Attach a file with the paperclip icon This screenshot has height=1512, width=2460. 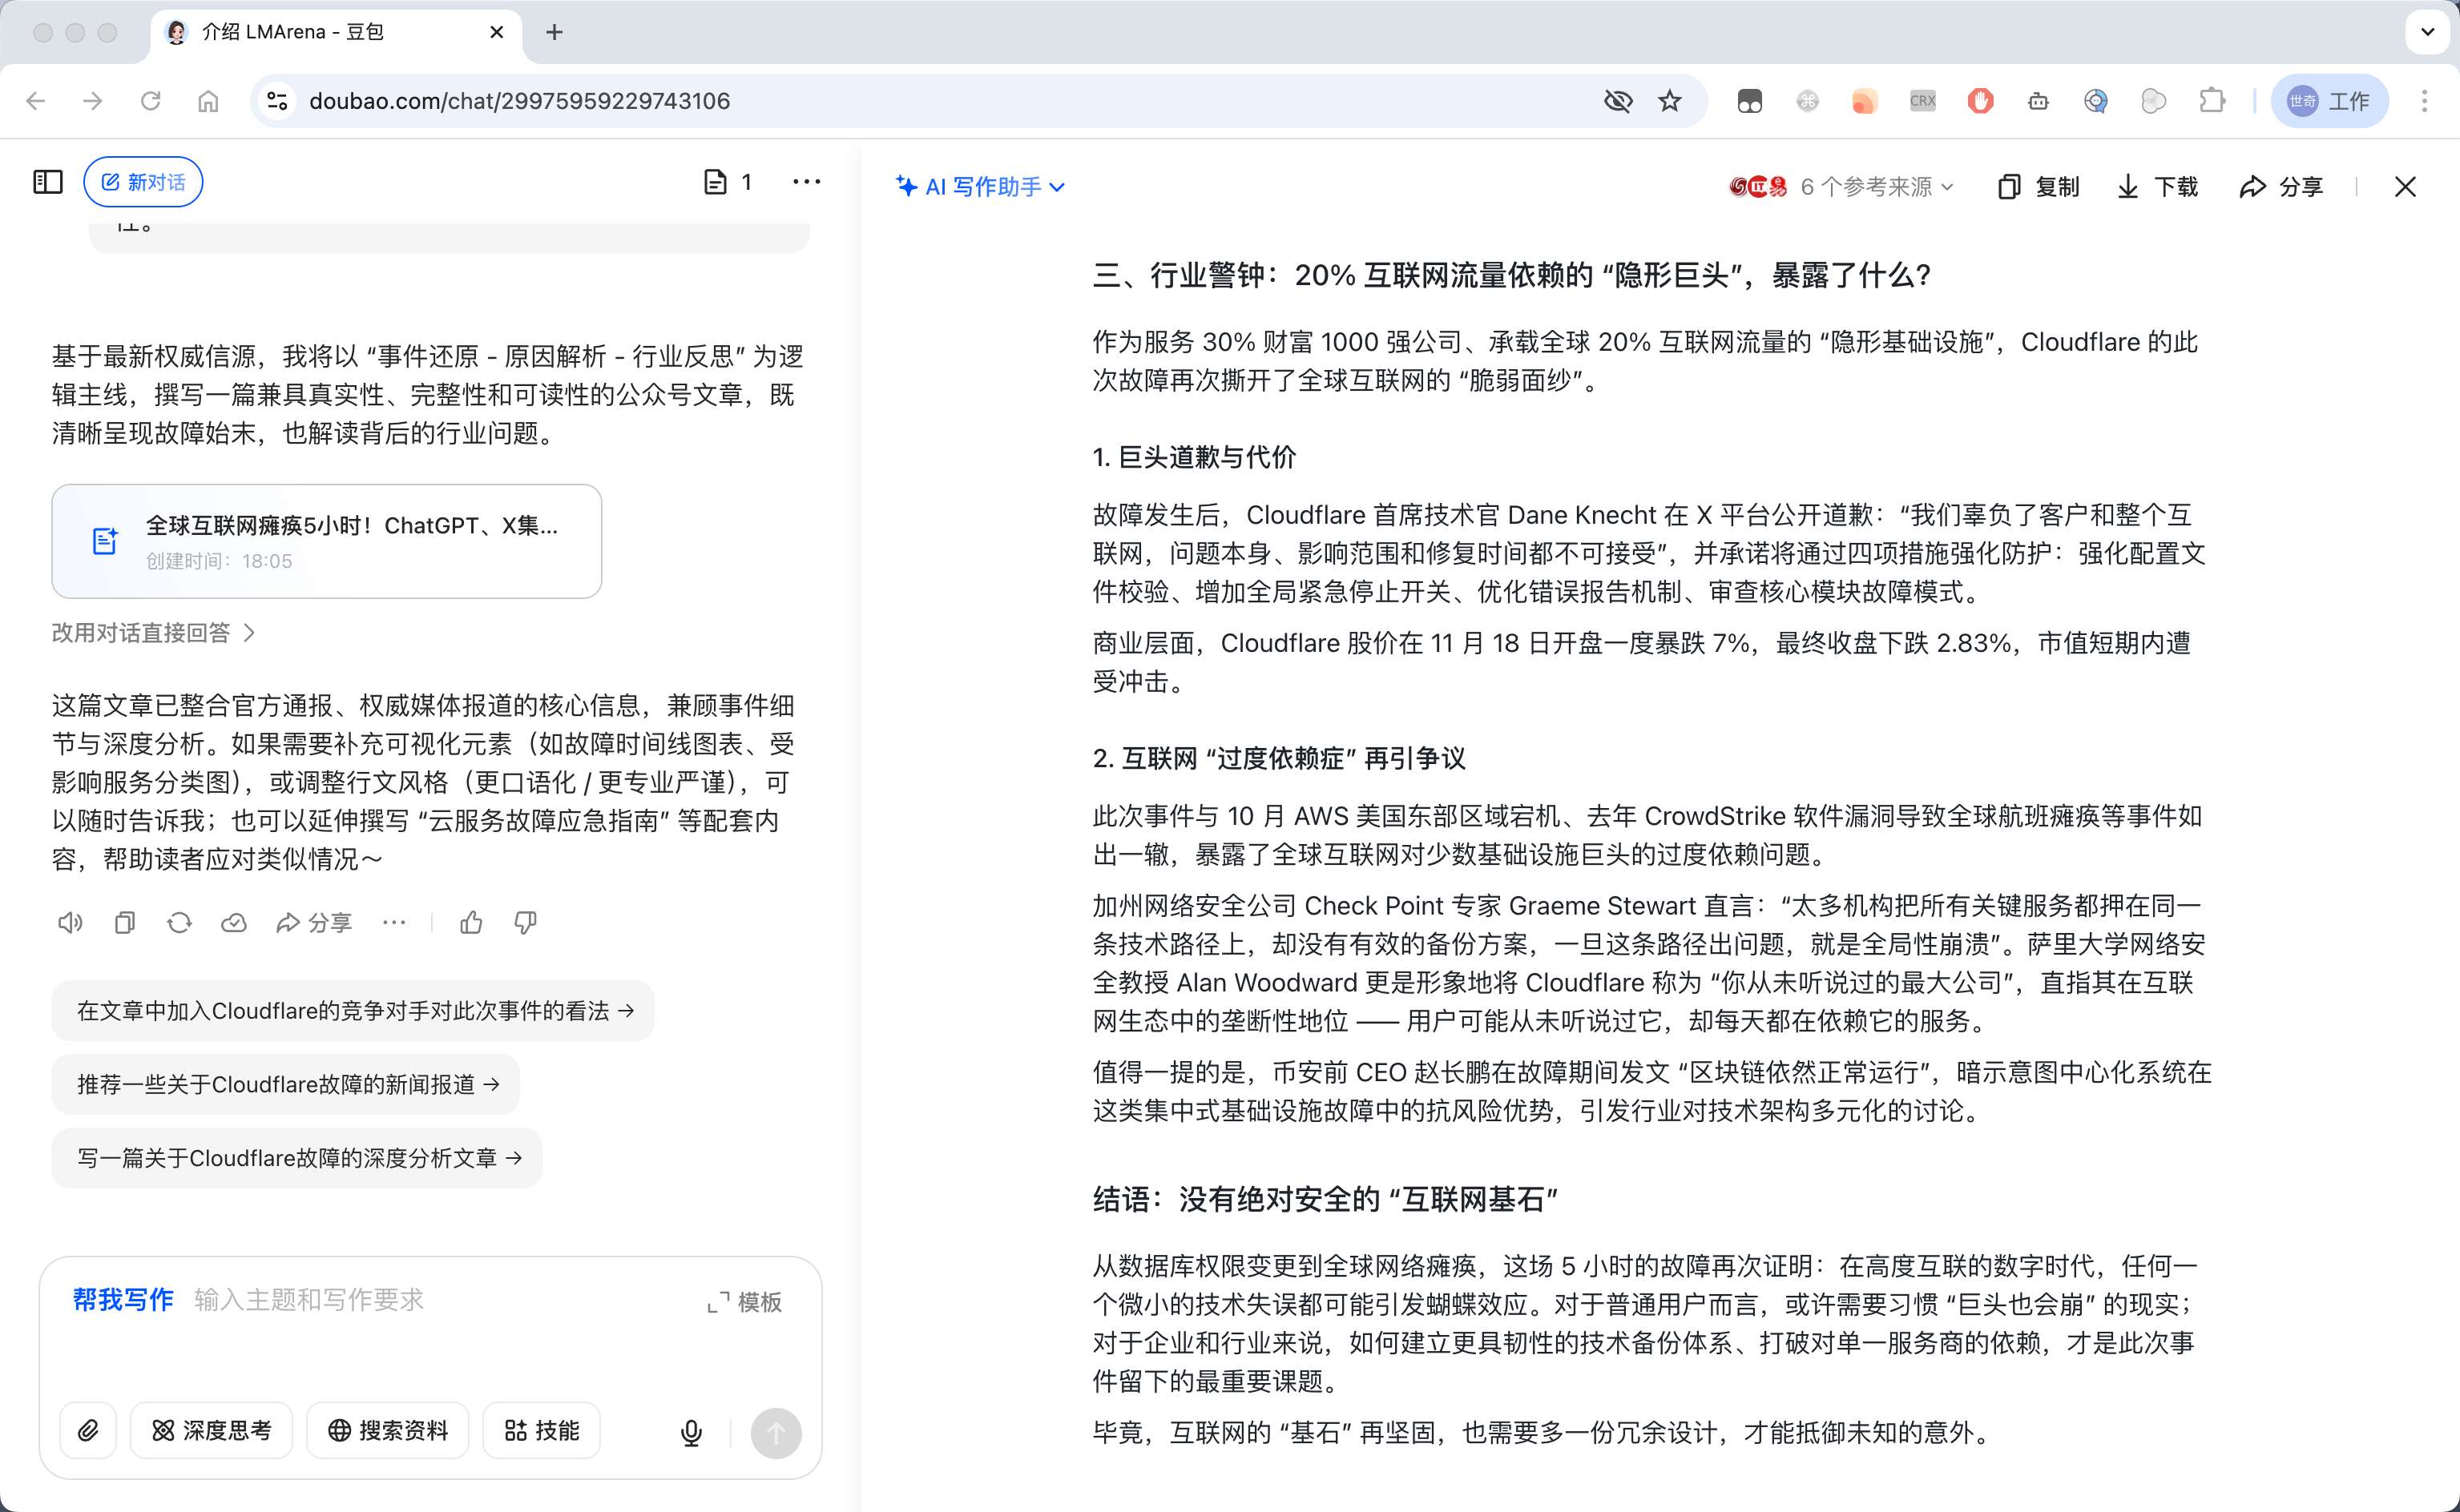[x=88, y=1431]
